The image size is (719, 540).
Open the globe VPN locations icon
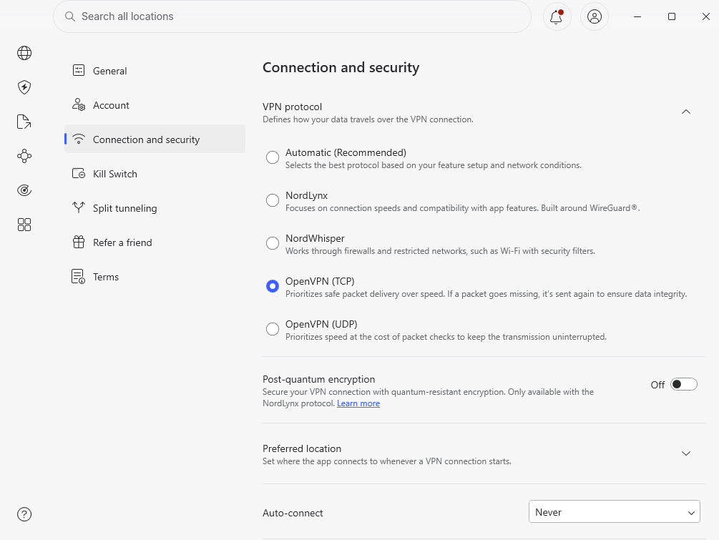[24, 53]
